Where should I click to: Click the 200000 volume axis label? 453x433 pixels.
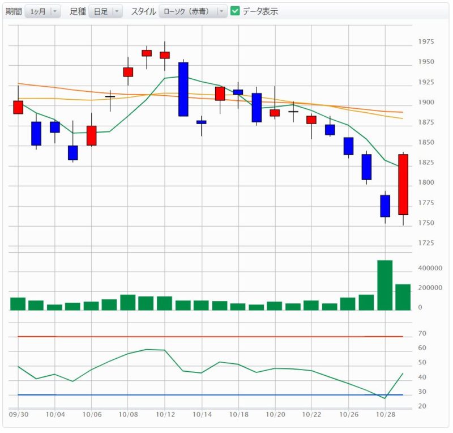(430, 288)
